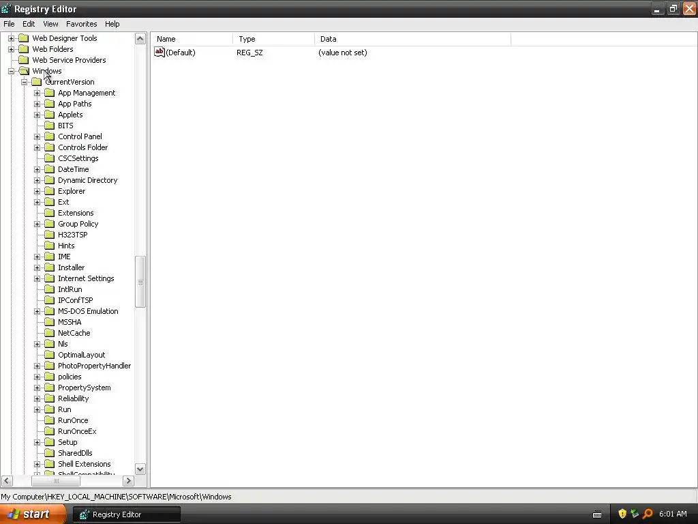Click the Registry Editor taskbar button
698x524 pixels.
tap(126, 514)
